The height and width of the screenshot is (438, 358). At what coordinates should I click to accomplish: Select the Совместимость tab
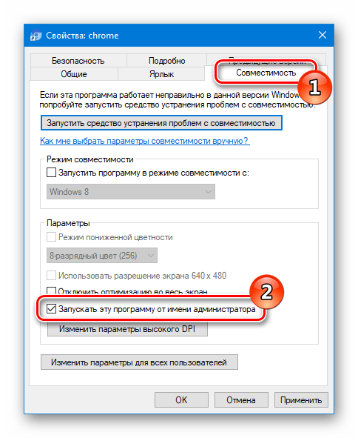(266, 73)
